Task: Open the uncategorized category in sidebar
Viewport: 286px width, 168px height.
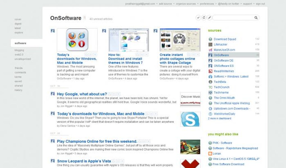Action: click(23, 59)
